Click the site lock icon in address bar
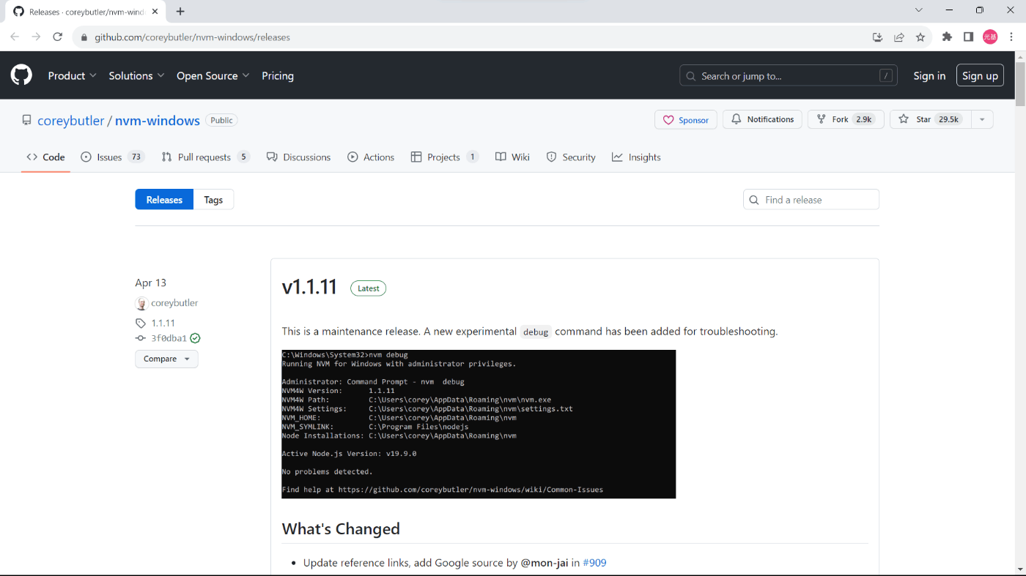This screenshot has width=1026, height=576. (x=84, y=37)
